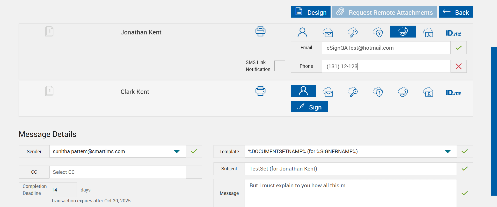Open the Template dropdown list
This screenshot has height=207, width=497.
tap(448, 152)
